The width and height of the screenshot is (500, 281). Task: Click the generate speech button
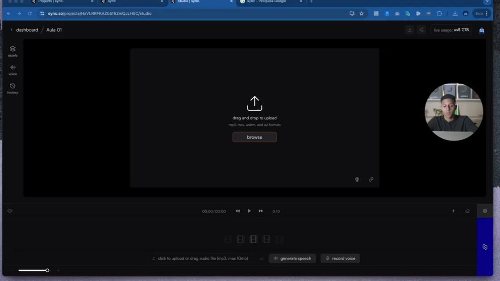(292, 258)
